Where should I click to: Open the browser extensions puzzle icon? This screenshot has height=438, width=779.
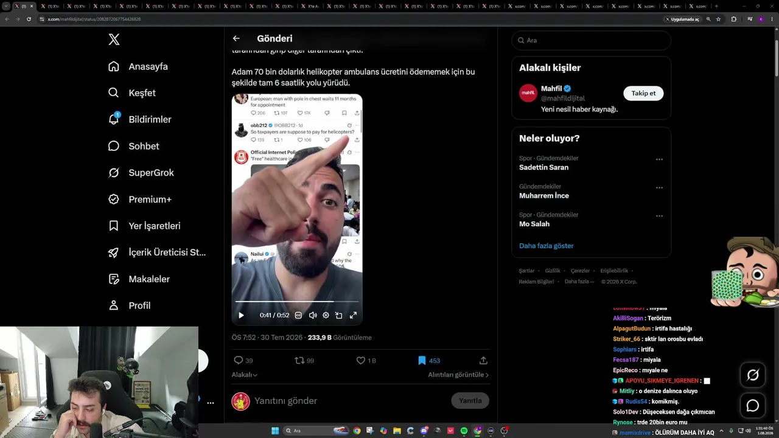(733, 19)
